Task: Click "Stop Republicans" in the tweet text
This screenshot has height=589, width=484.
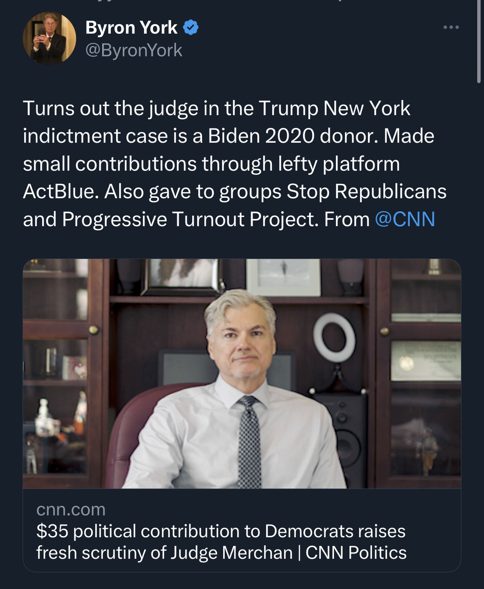Action: (366, 191)
